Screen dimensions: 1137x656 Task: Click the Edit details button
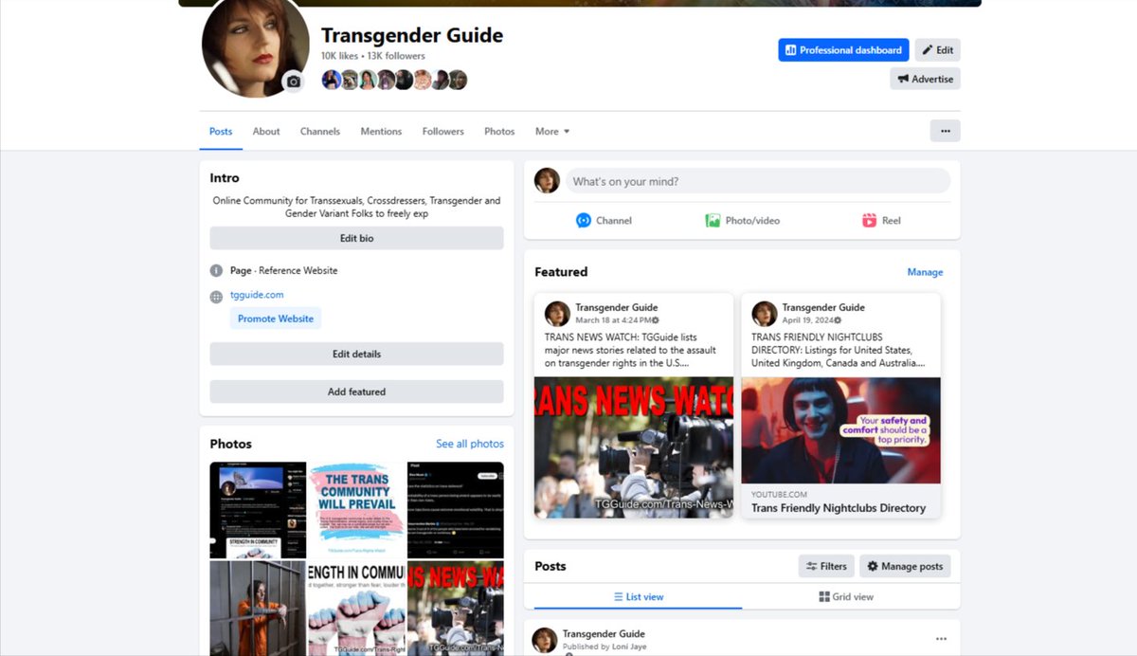[356, 354]
